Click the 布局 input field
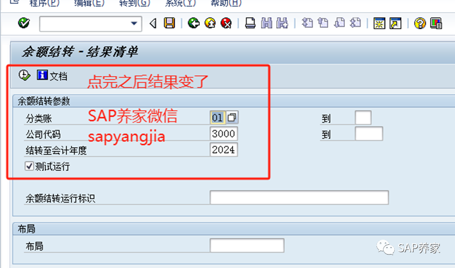This screenshot has height=268, width=455. [x=247, y=246]
